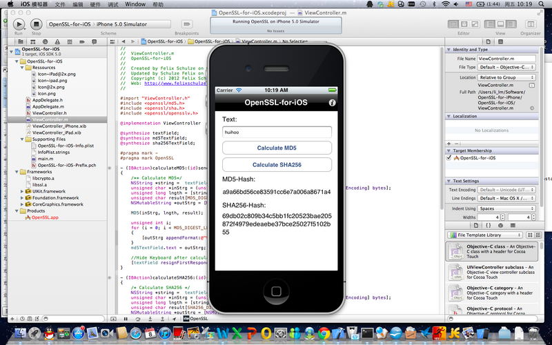552x345 pixels.
Task: Open the File Template Library dropdown
Action: (x=485, y=235)
